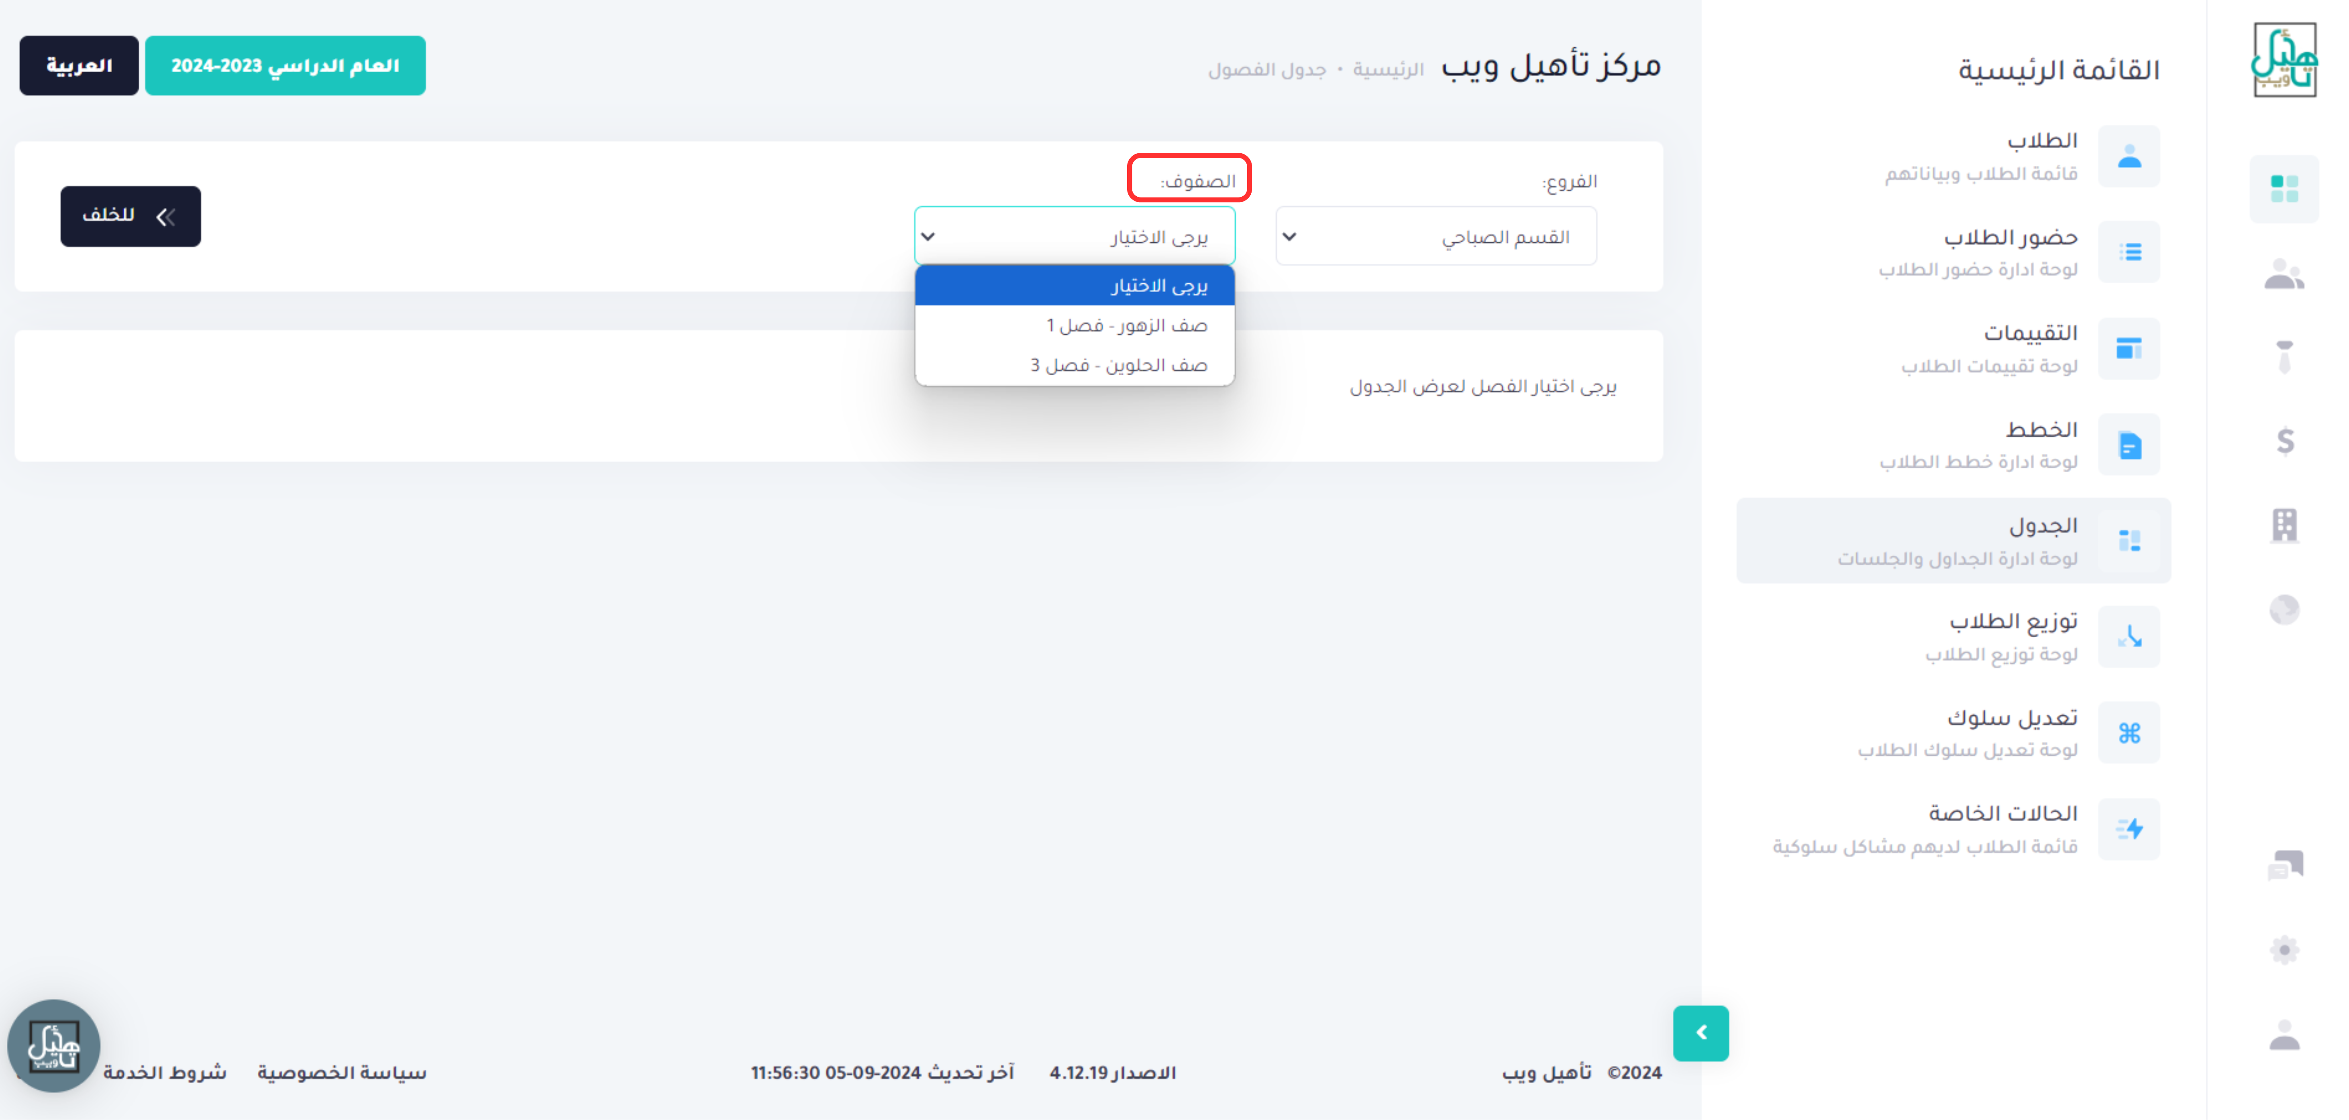The width and height of the screenshot is (2349, 1120).
Task: Click the جدول الفصول breadcrumb
Action: 1268,70
